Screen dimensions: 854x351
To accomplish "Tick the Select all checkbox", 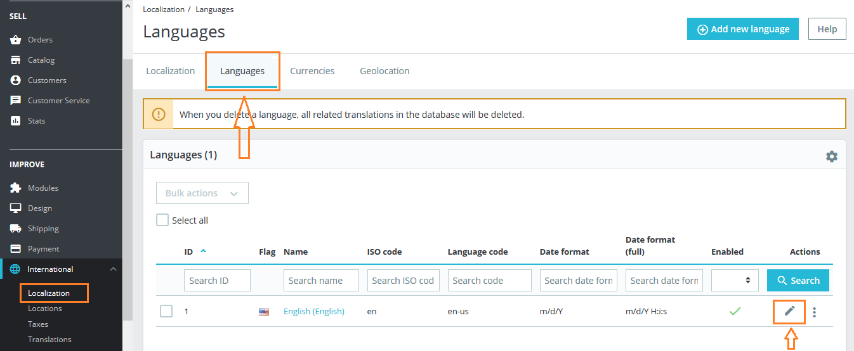I will pos(162,220).
